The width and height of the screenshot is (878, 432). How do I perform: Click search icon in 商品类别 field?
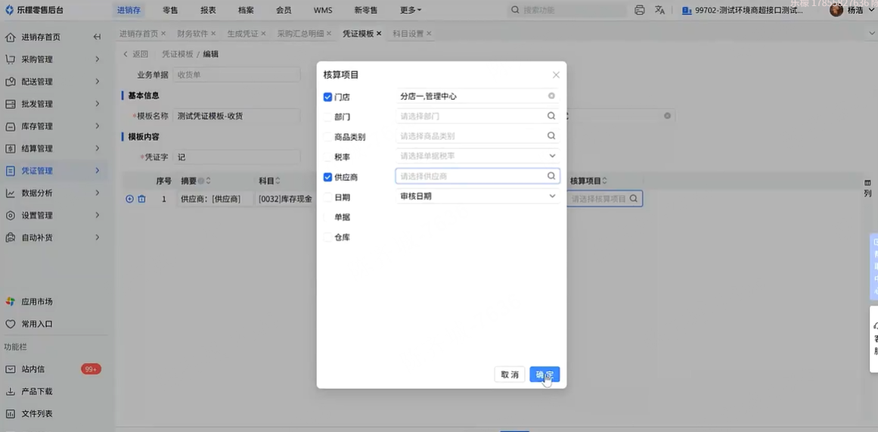click(x=551, y=136)
